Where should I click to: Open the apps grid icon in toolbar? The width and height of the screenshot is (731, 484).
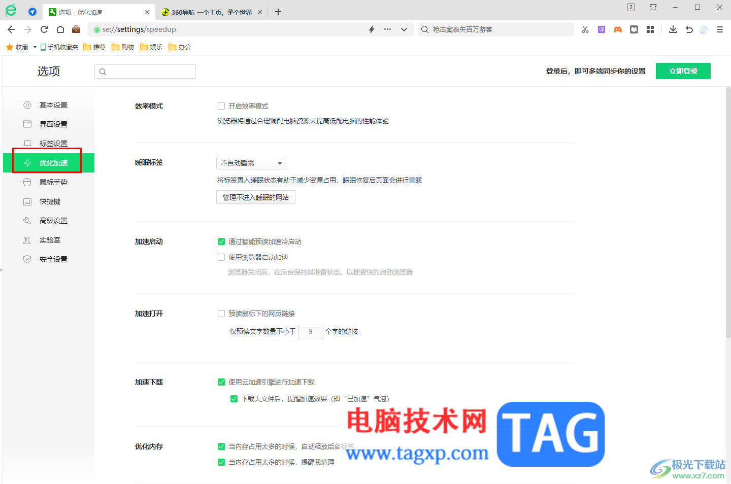(x=650, y=29)
